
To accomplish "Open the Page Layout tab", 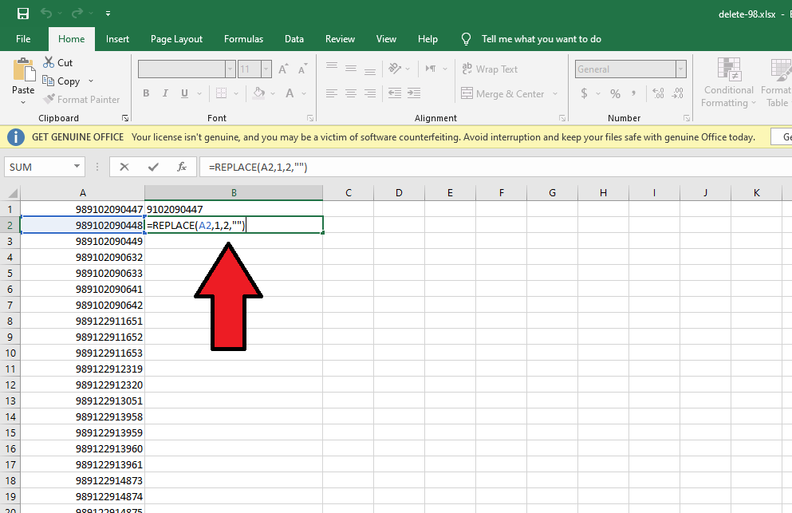I will pos(176,39).
